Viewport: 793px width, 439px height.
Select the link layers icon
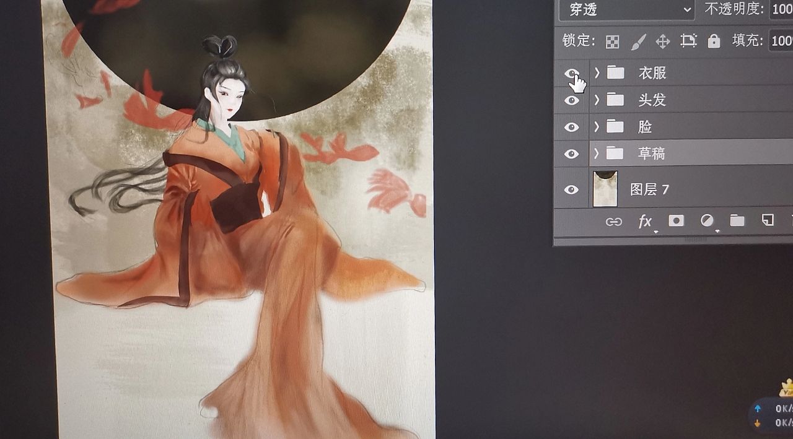click(613, 221)
